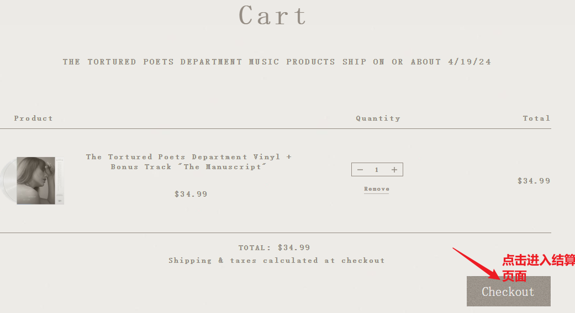Open the Tortured Poets Department Vinyl product link

tap(188, 161)
